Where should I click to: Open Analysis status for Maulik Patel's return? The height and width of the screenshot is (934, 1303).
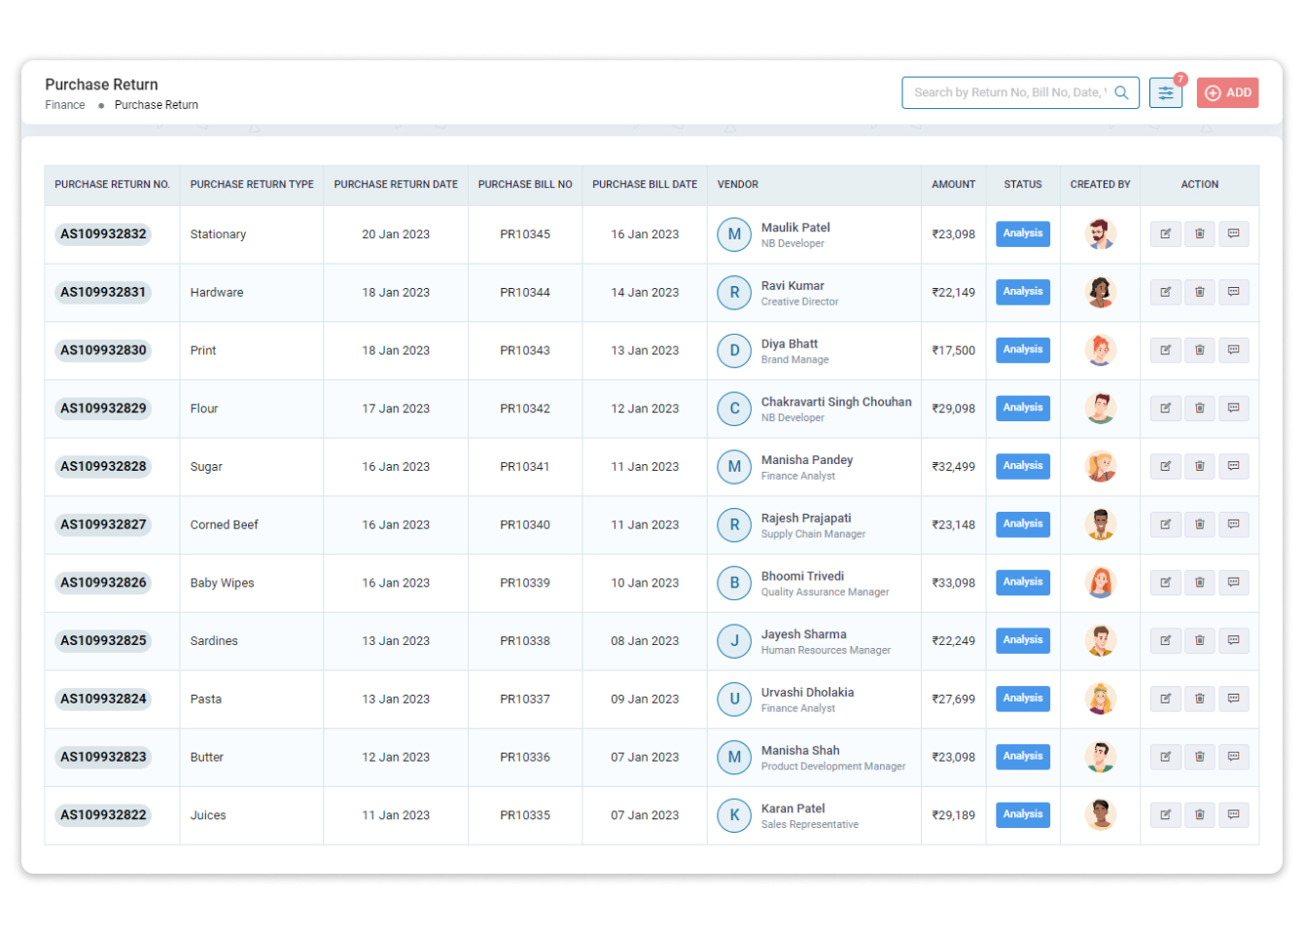pyautogui.click(x=1022, y=233)
